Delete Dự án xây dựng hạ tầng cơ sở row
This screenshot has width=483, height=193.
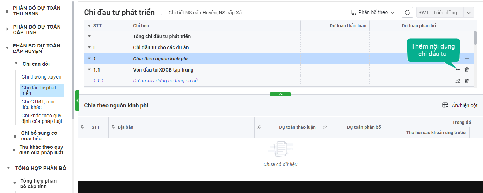point(467,81)
